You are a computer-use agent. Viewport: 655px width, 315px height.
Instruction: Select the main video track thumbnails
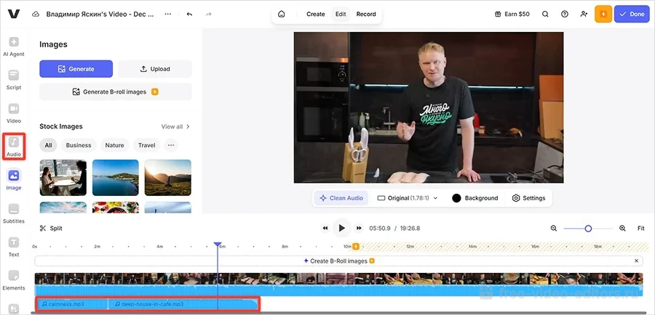coord(338,279)
